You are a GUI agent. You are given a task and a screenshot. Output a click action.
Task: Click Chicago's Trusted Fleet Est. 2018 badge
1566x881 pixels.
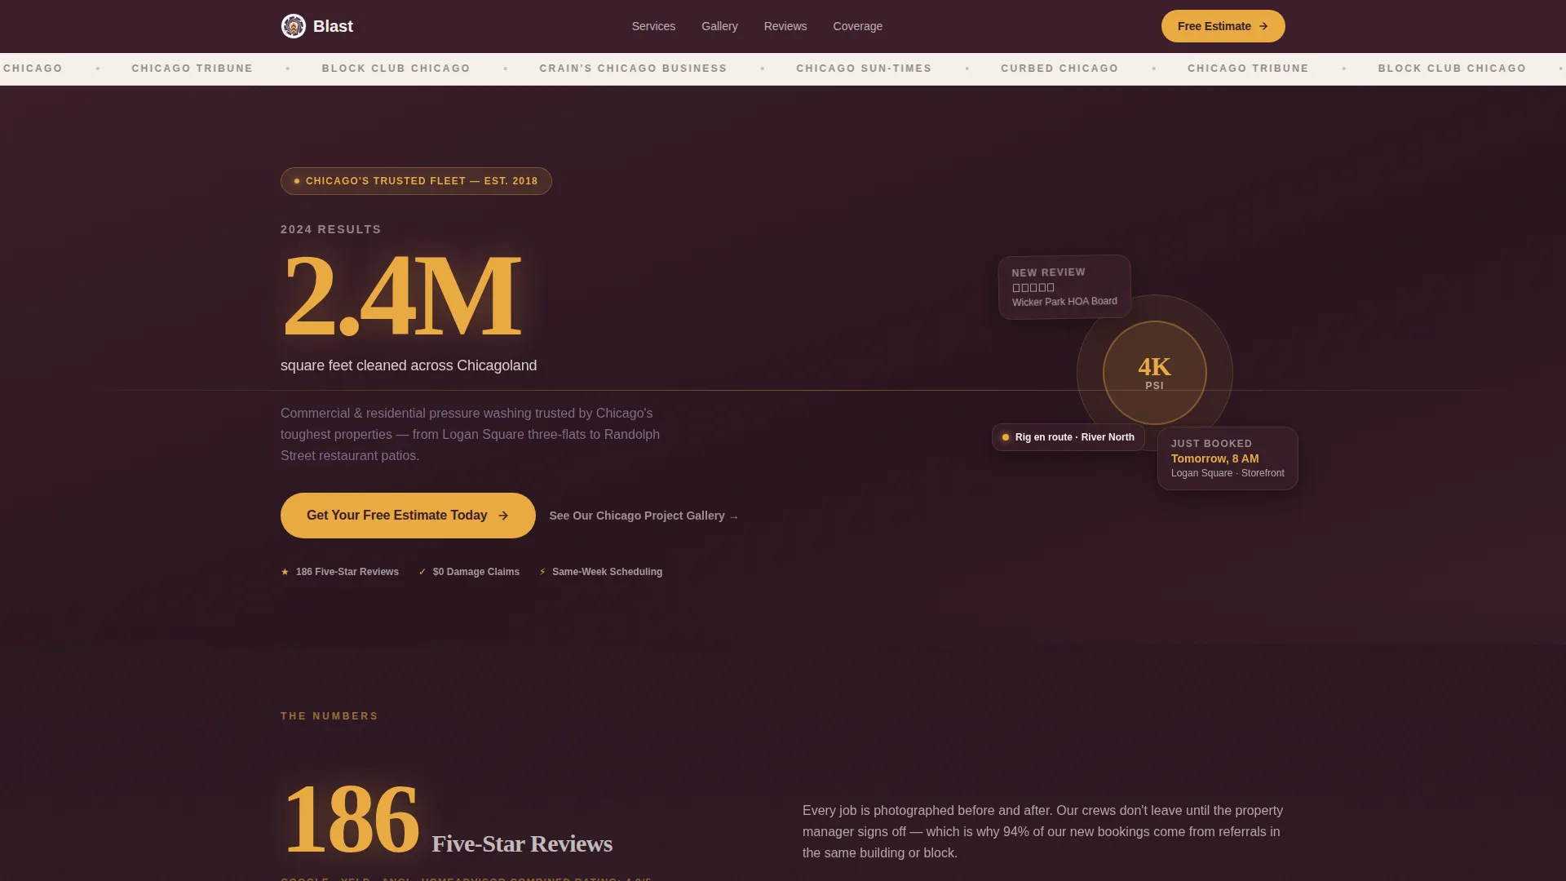(x=416, y=181)
